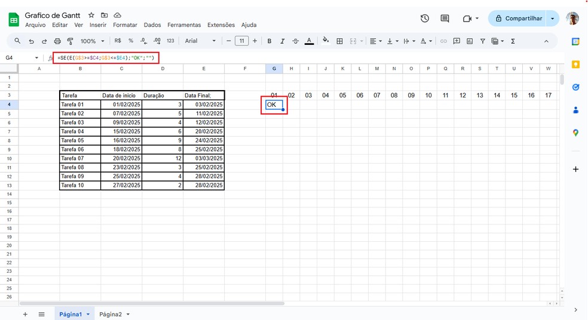This screenshot has height=320, width=588.
Task: View cloud save status
Action: coord(117,15)
